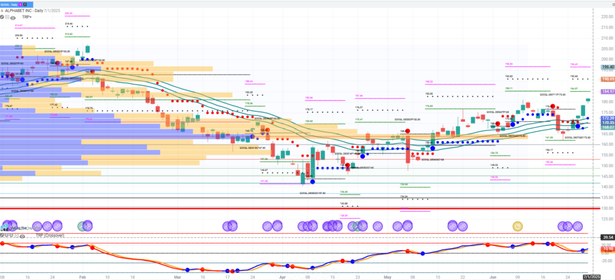
Task: Toggle TRP (Crossover) visibility with the eye icon
Action: (x=22, y=236)
